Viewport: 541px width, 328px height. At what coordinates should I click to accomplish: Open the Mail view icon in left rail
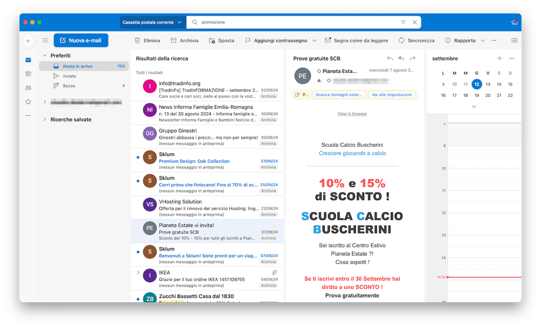(28, 60)
